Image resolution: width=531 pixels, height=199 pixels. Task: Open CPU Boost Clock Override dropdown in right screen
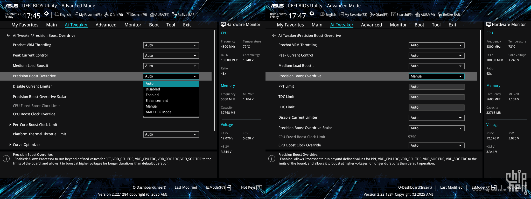pyautogui.click(x=437, y=146)
